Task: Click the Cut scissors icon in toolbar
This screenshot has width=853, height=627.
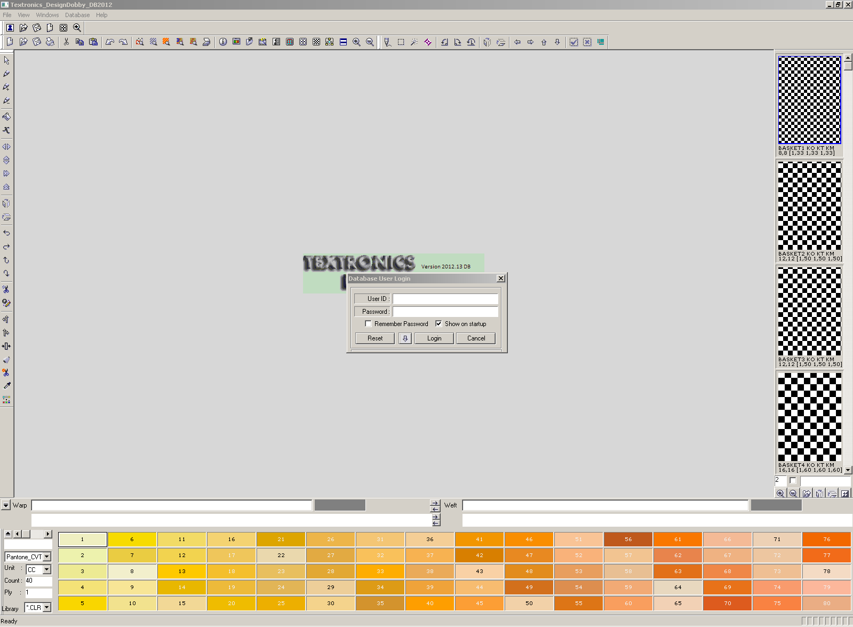Action: (x=66, y=42)
